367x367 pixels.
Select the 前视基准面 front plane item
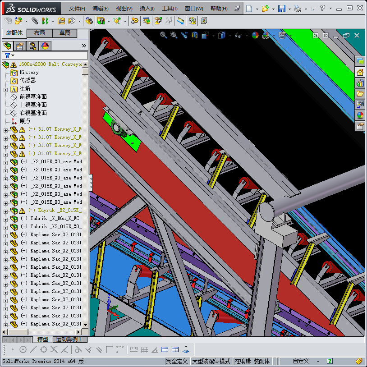pos(33,97)
